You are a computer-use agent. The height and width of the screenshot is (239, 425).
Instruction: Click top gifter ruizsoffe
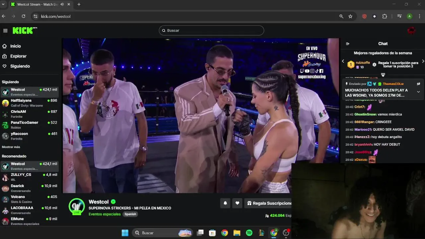tap(363, 62)
